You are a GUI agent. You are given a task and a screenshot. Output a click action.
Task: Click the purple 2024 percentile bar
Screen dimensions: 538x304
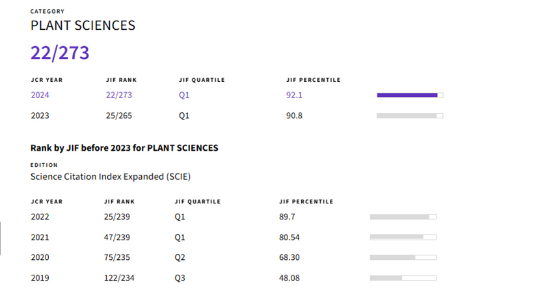pyautogui.click(x=410, y=95)
